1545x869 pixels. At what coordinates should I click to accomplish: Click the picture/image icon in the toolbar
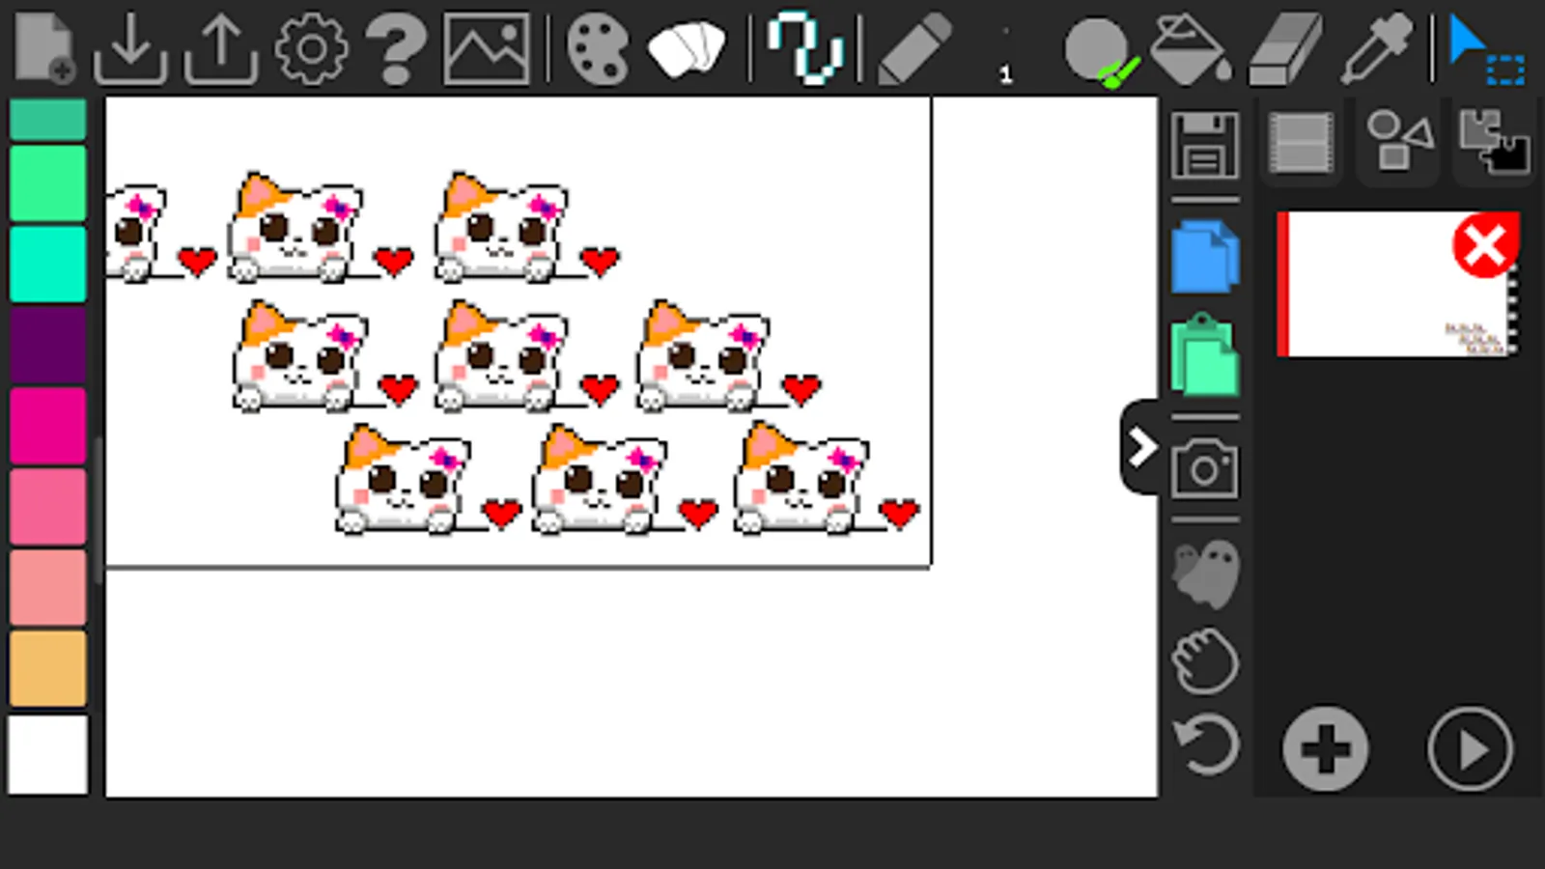(487, 47)
